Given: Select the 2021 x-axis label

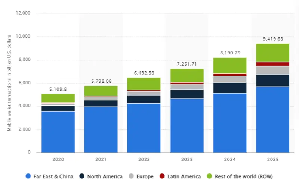Looking at the screenshot, I should click(x=101, y=159).
